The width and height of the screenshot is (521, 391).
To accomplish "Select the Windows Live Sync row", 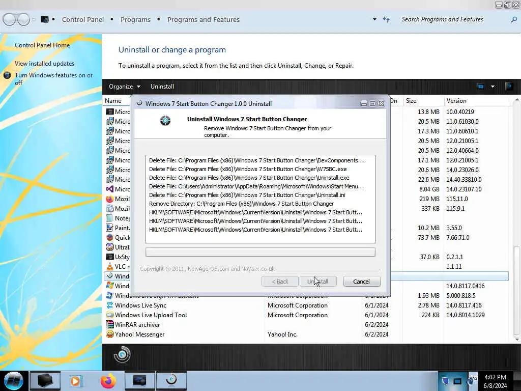I will click(x=306, y=305).
